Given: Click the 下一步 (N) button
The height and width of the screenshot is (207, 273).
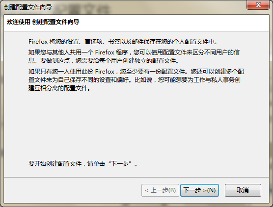Looking at the screenshot, I should 199,190.
